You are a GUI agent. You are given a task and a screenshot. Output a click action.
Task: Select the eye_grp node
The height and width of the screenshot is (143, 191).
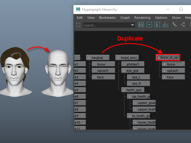[x=133, y=71]
